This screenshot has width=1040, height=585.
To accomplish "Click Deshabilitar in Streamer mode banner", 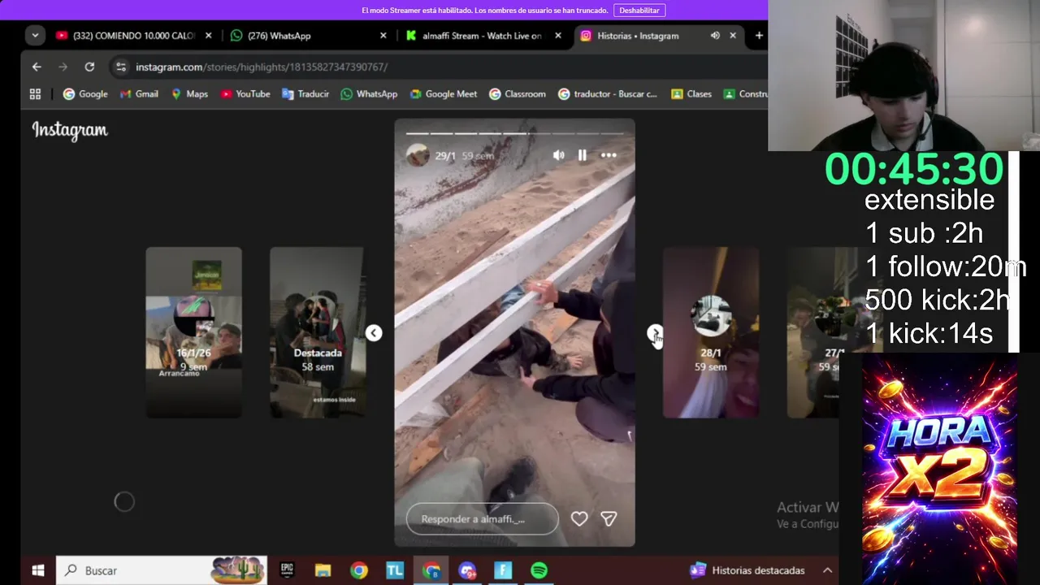I will click(639, 11).
